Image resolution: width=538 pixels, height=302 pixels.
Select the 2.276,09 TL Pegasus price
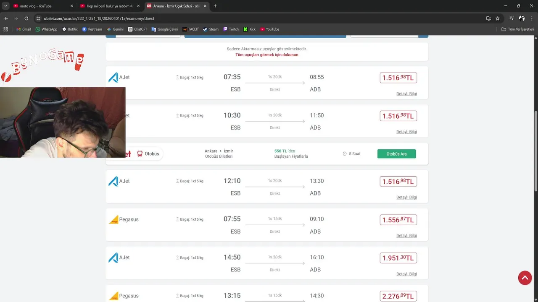click(x=398, y=296)
